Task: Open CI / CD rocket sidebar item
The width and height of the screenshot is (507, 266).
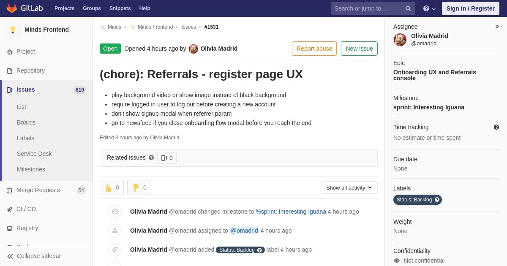Action: (x=9, y=209)
